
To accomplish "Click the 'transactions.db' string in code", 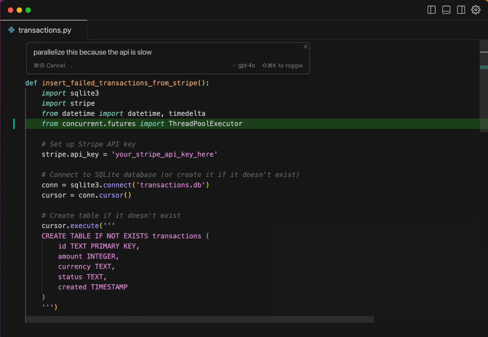I will point(171,185).
